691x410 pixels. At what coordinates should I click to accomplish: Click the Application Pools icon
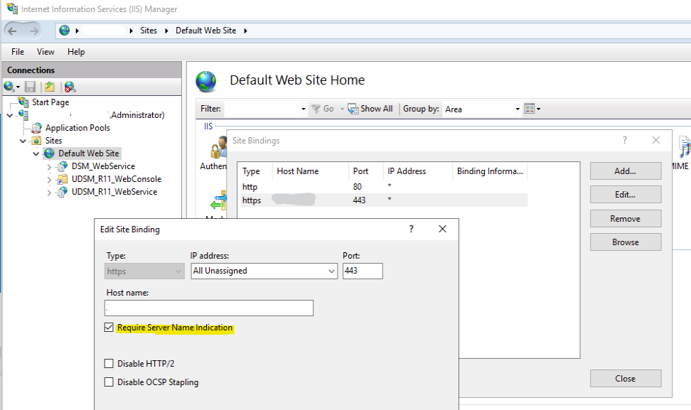coord(36,128)
